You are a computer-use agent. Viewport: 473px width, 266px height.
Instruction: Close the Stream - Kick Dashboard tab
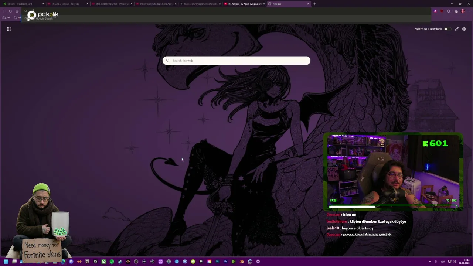click(x=43, y=4)
